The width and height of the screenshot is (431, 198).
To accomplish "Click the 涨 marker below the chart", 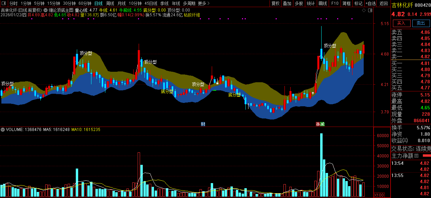I will coord(318,124).
